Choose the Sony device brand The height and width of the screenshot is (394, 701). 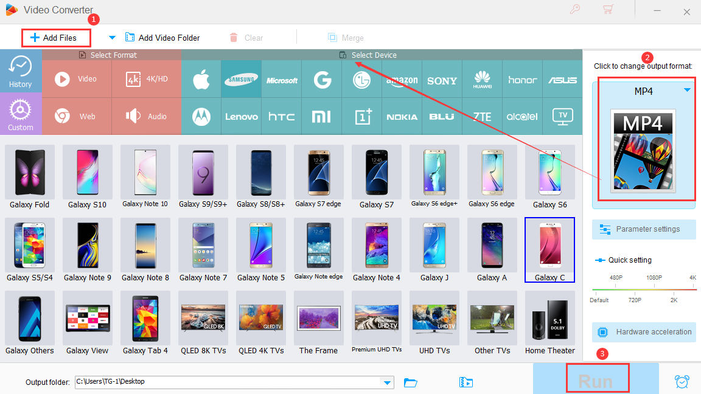click(x=442, y=79)
